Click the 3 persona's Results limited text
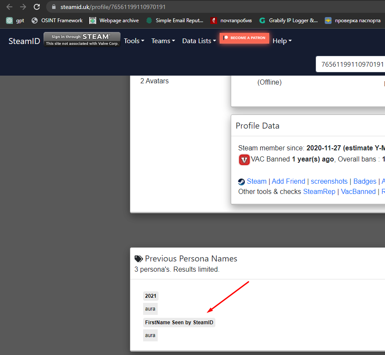This screenshot has width=385, height=355. (177, 270)
